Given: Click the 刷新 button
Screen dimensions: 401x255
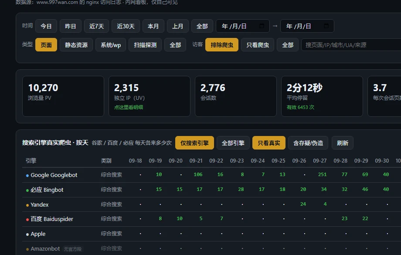Looking at the screenshot, I should tap(343, 143).
